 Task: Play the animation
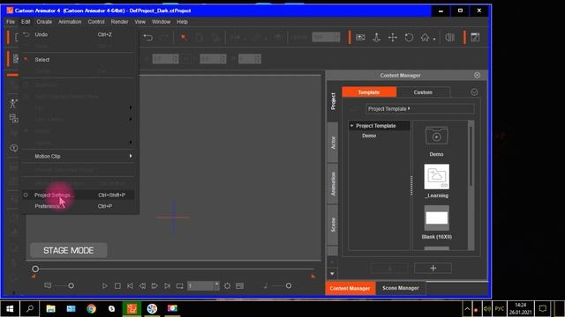coord(104,285)
